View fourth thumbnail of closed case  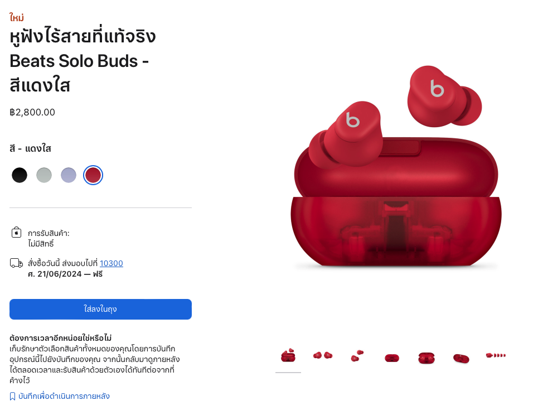coord(392,358)
